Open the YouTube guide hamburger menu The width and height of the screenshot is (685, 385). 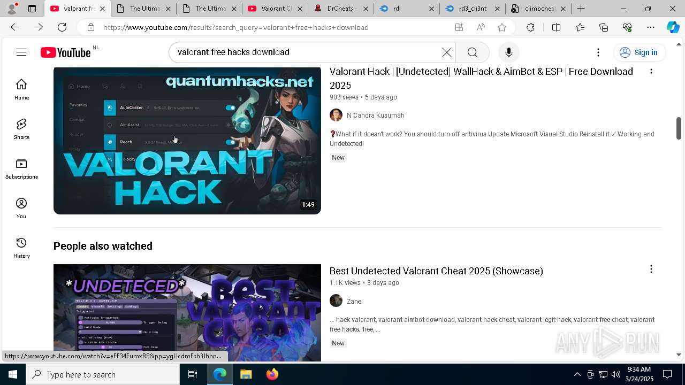click(21, 52)
